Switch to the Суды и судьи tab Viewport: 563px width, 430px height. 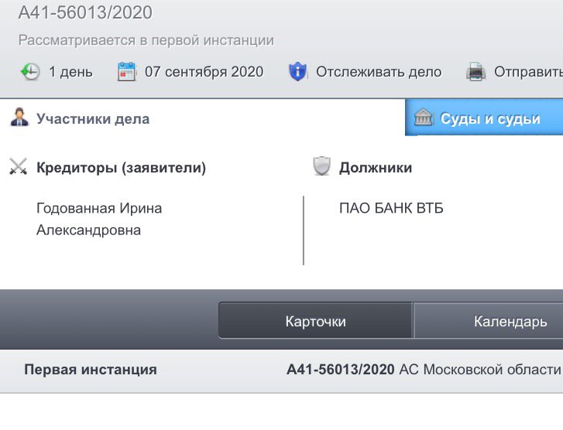pyautogui.click(x=484, y=118)
